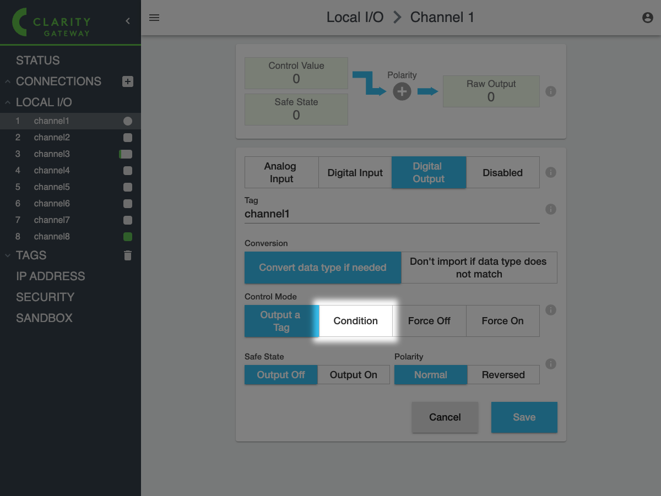Click the Save button
661x496 pixels.
coord(524,417)
